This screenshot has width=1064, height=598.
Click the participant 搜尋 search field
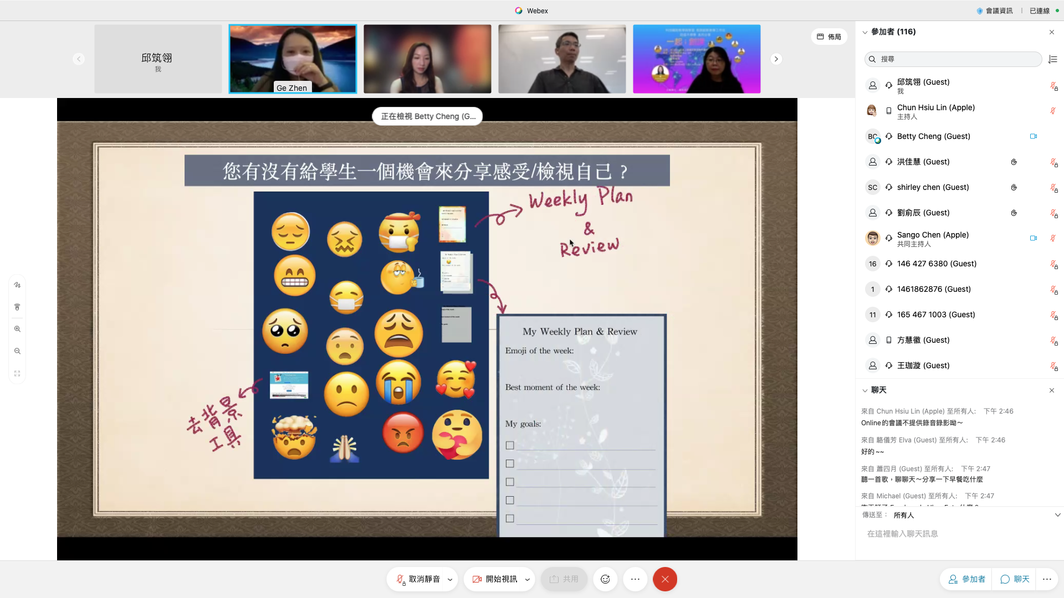coord(953,59)
